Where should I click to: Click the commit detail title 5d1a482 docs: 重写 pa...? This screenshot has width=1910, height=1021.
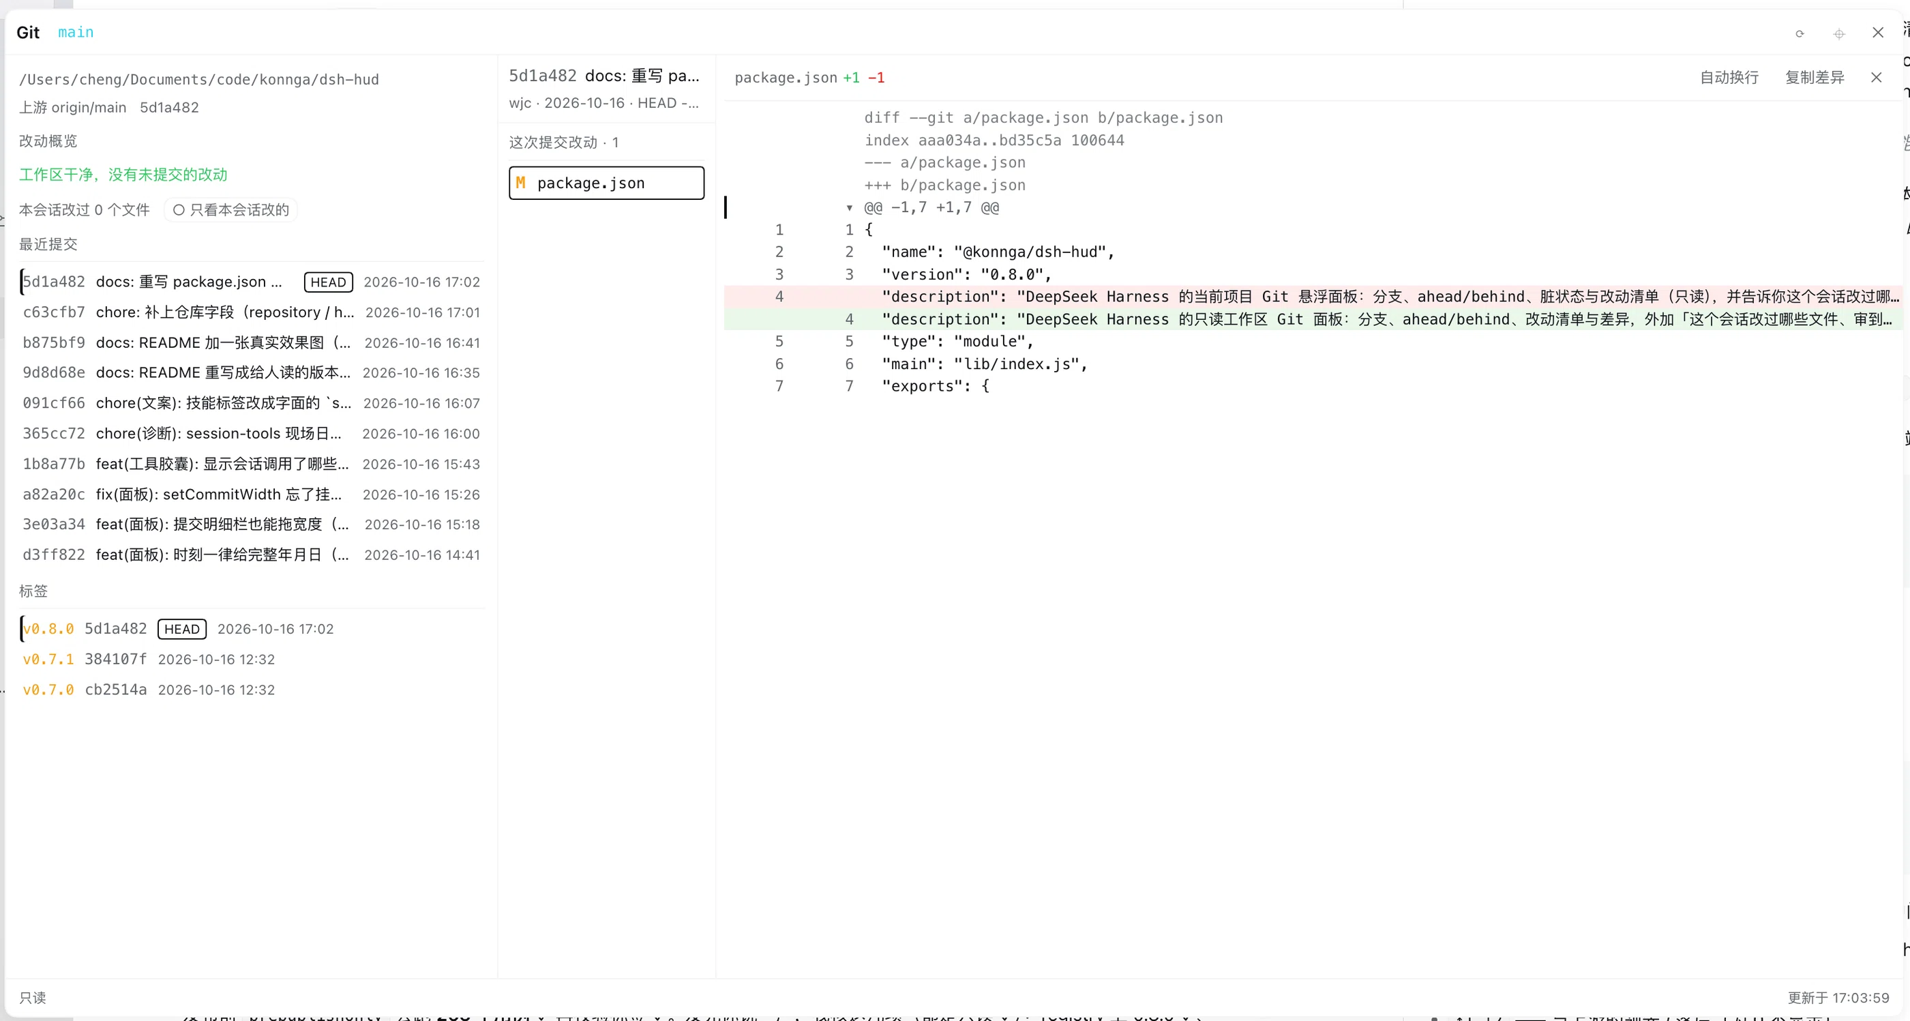[x=604, y=76]
